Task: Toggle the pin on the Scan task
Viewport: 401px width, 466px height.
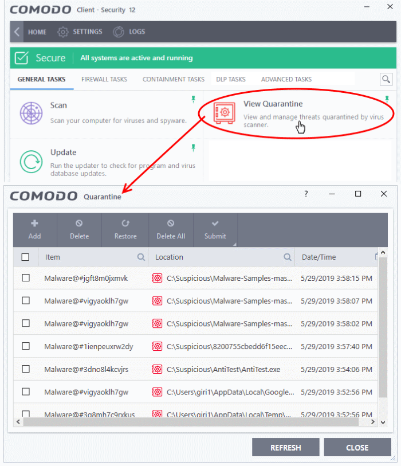Action: coord(194,99)
